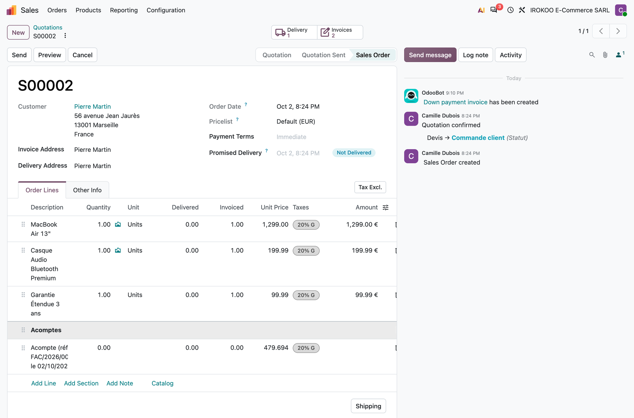Open the Reporting menu
The height and width of the screenshot is (418, 634).
click(x=124, y=10)
